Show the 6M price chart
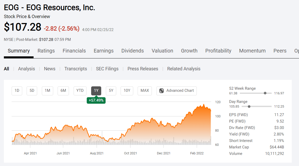299x166 pixels. coord(63,91)
